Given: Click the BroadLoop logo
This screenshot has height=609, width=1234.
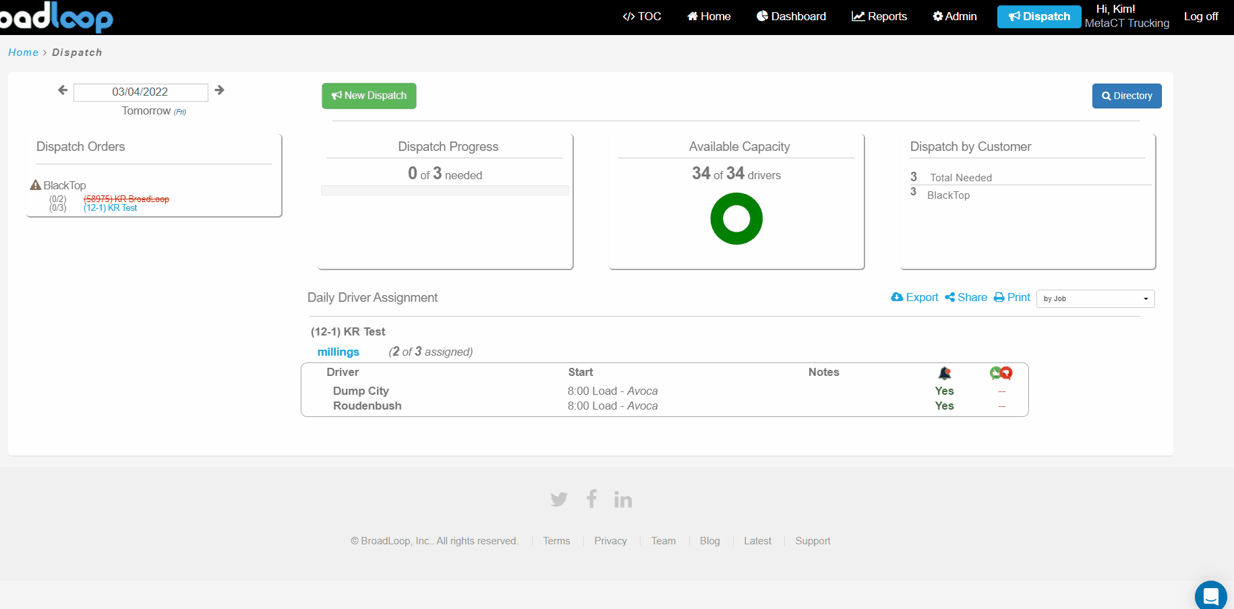Looking at the screenshot, I should [56, 17].
